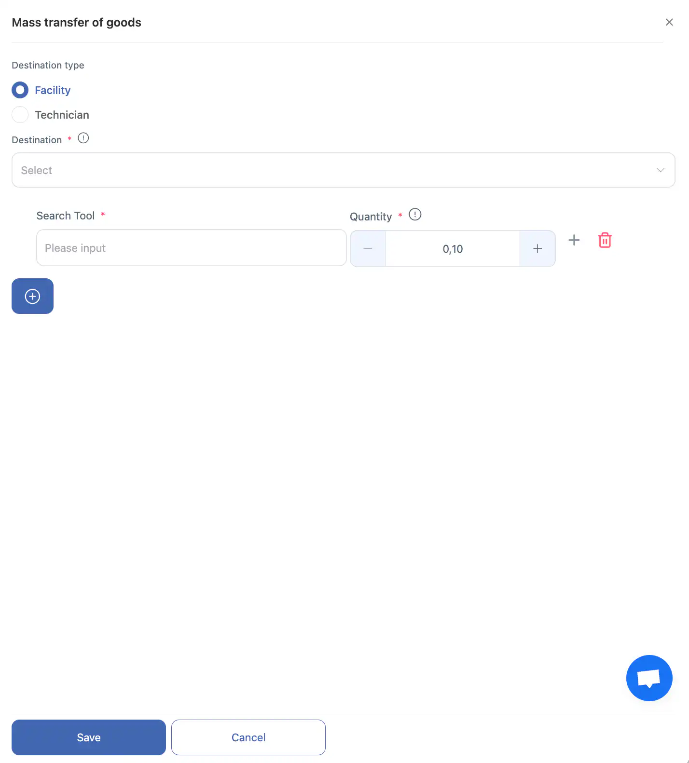
Task: Click the Facility label text
Action: [53, 90]
